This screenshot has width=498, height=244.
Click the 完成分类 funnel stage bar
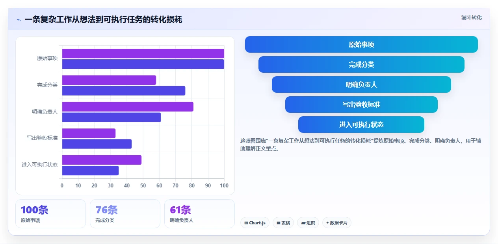click(x=361, y=64)
